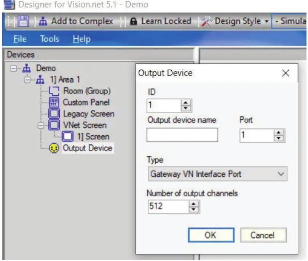Click the Design Style label
Image resolution: width=308 pixels, height=261 pixels.
pos(238,21)
